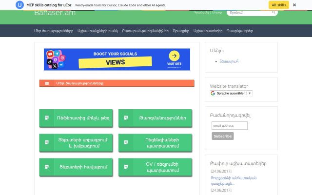
Task: Go to the Banaser.am site title
Action: (x=55, y=13)
